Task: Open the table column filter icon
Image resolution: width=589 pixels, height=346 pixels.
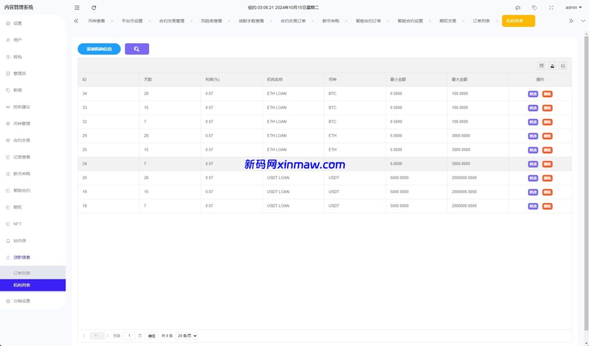Action: coord(541,66)
